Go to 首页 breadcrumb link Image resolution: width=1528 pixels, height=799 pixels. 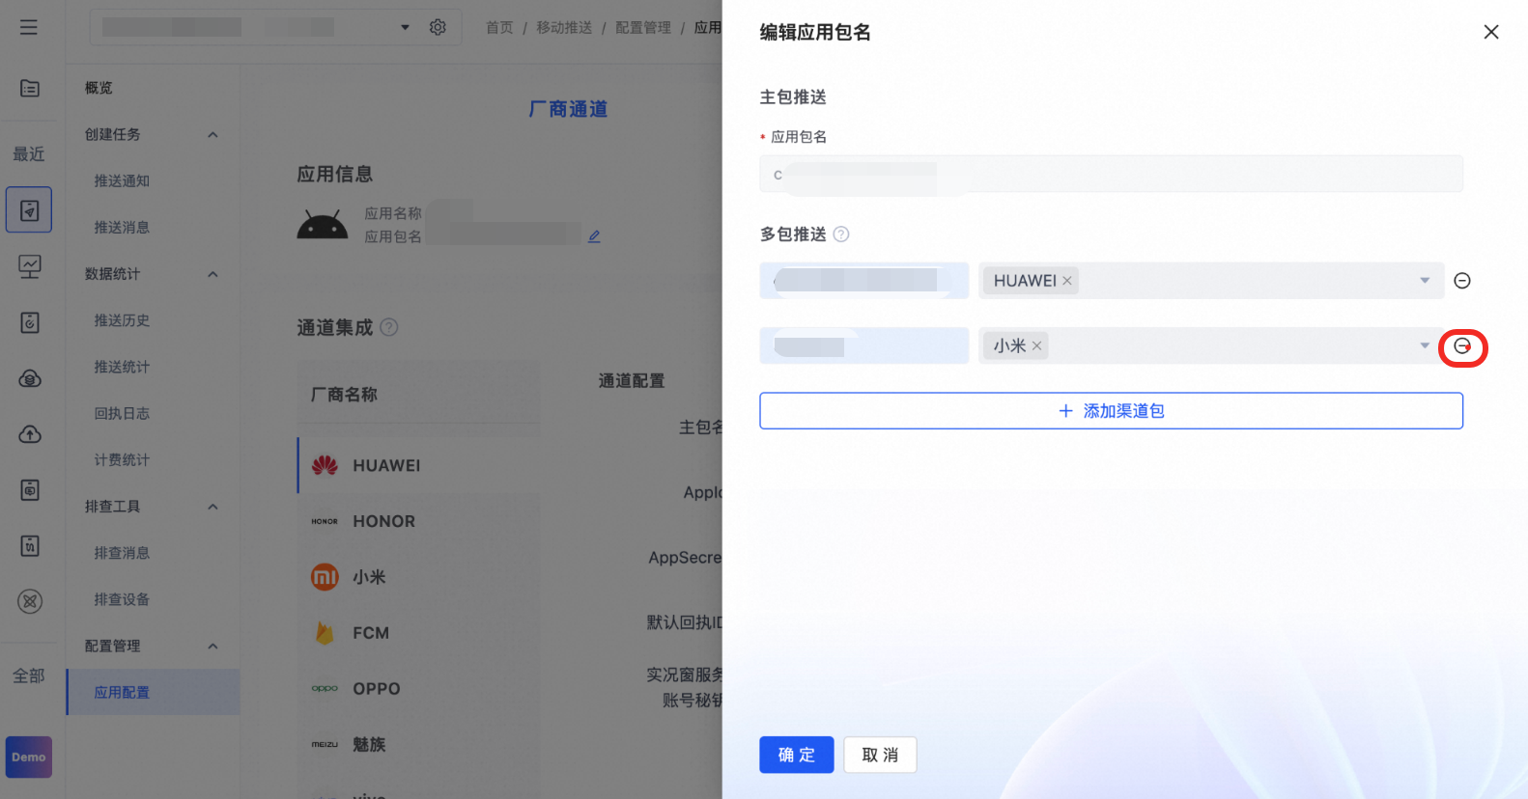point(499,27)
